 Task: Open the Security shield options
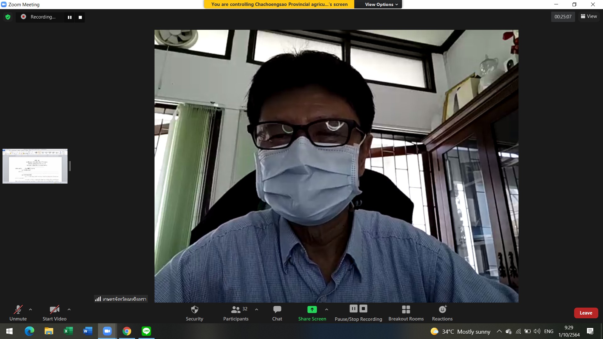[194, 313]
